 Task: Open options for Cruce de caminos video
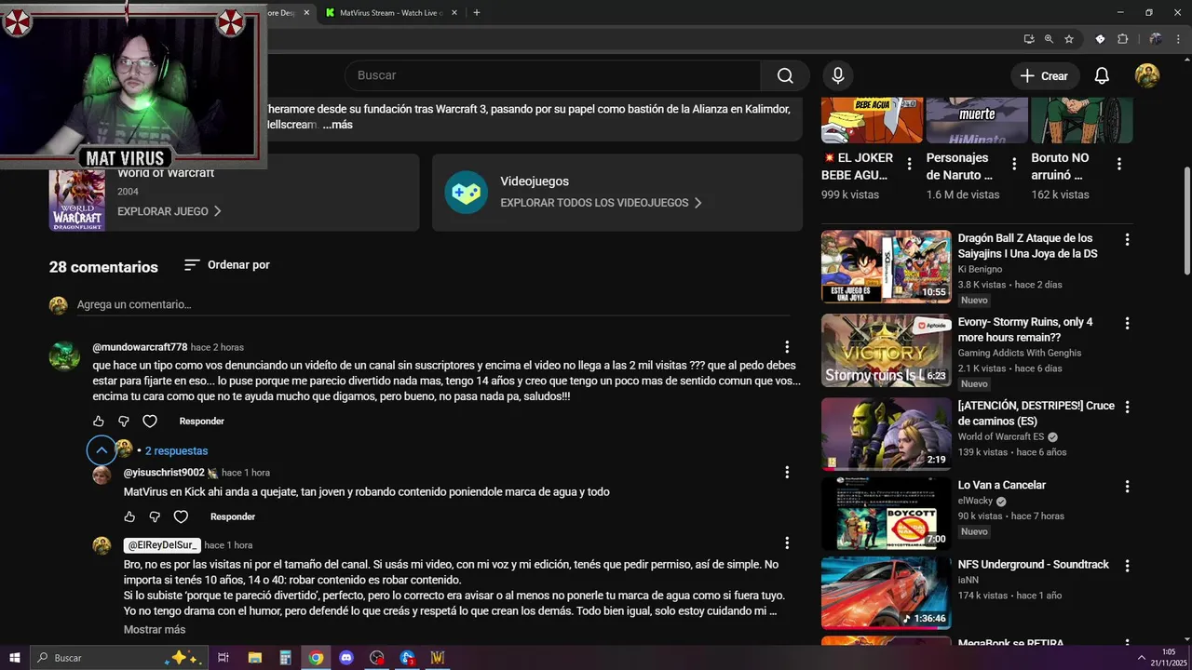(1127, 408)
